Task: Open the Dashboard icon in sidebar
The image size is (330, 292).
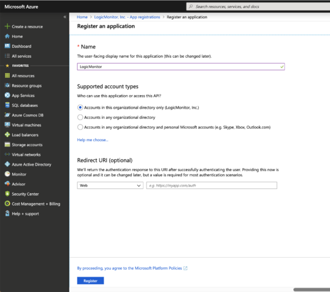Action: [x=7, y=46]
